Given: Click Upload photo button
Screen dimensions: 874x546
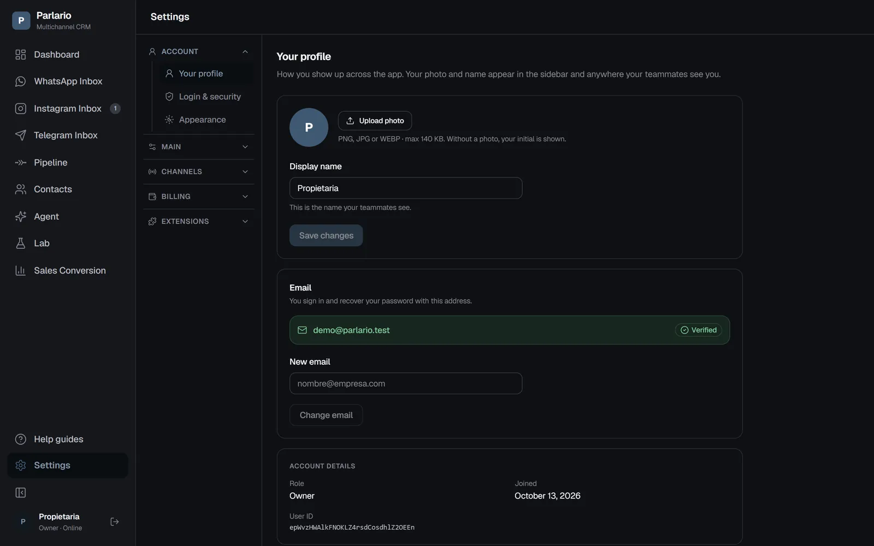Looking at the screenshot, I should [375, 121].
